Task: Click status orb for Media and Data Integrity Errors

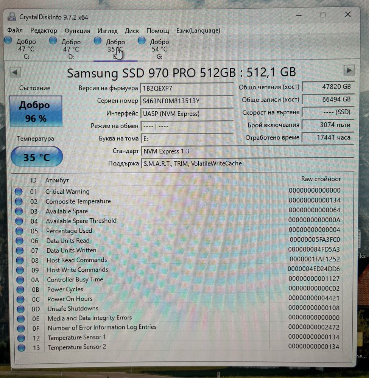Action: pyautogui.click(x=21, y=319)
